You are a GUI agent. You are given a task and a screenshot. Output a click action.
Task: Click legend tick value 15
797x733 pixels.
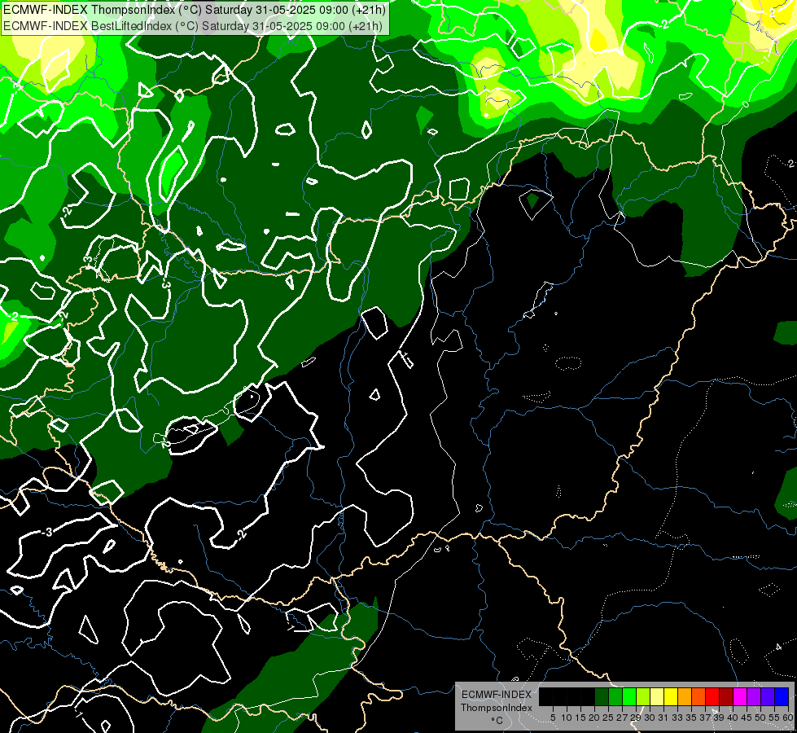[580, 718]
